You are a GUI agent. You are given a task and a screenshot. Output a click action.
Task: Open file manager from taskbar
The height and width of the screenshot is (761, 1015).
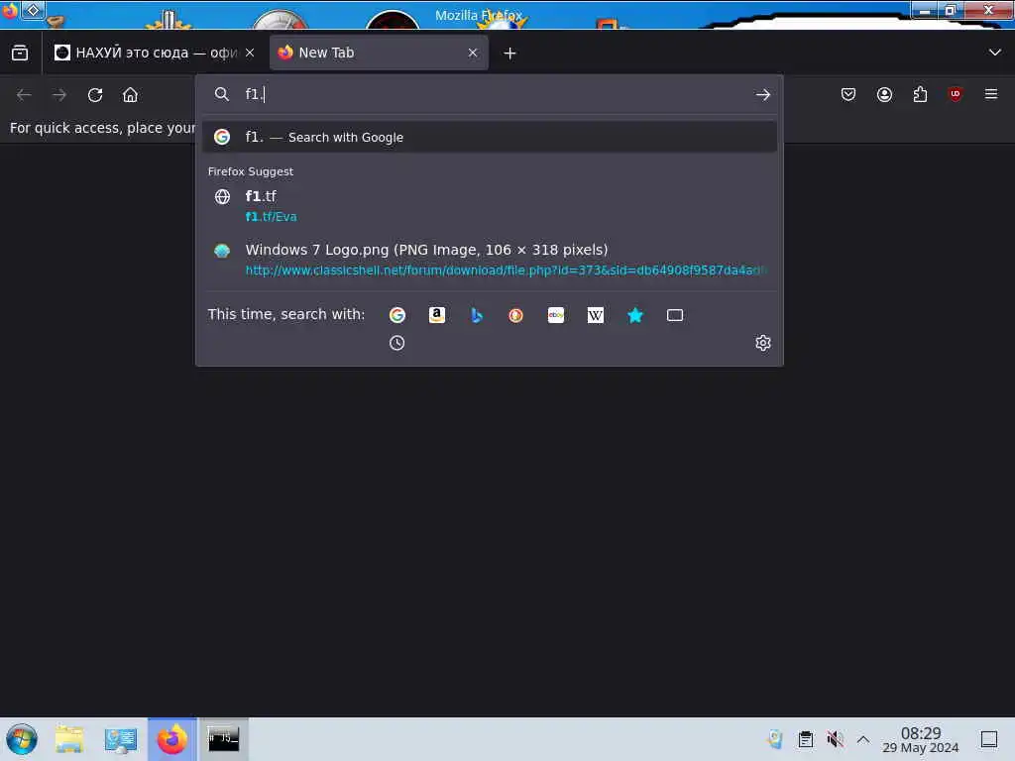click(x=69, y=739)
